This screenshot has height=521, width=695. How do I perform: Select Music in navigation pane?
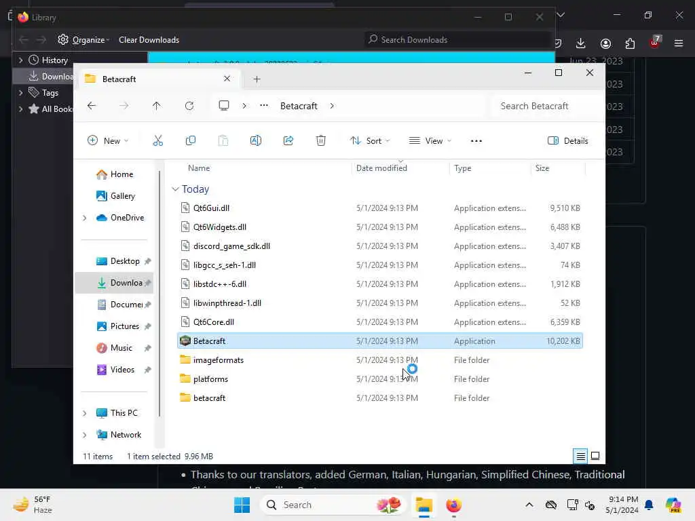pyautogui.click(x=114, y=348)
